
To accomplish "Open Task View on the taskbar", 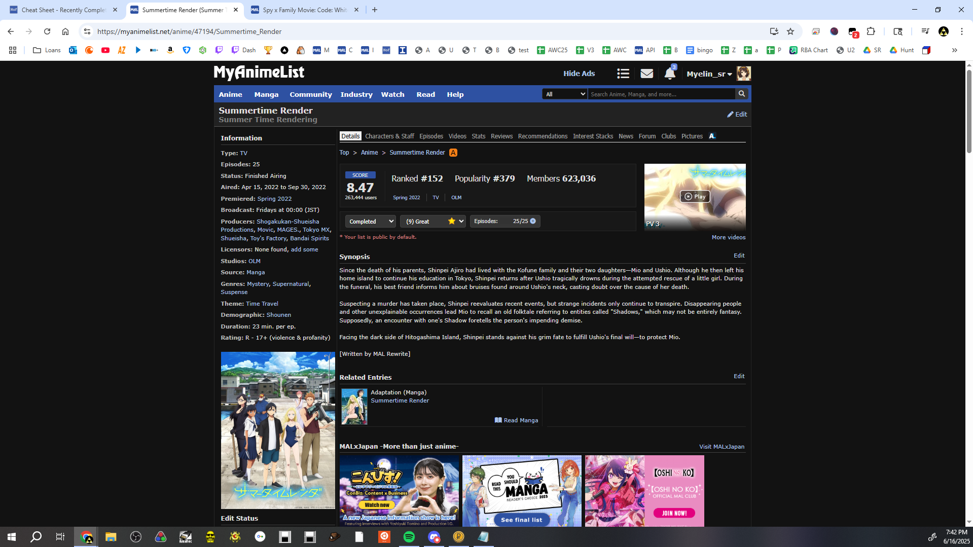I will (x=60, y=537).
